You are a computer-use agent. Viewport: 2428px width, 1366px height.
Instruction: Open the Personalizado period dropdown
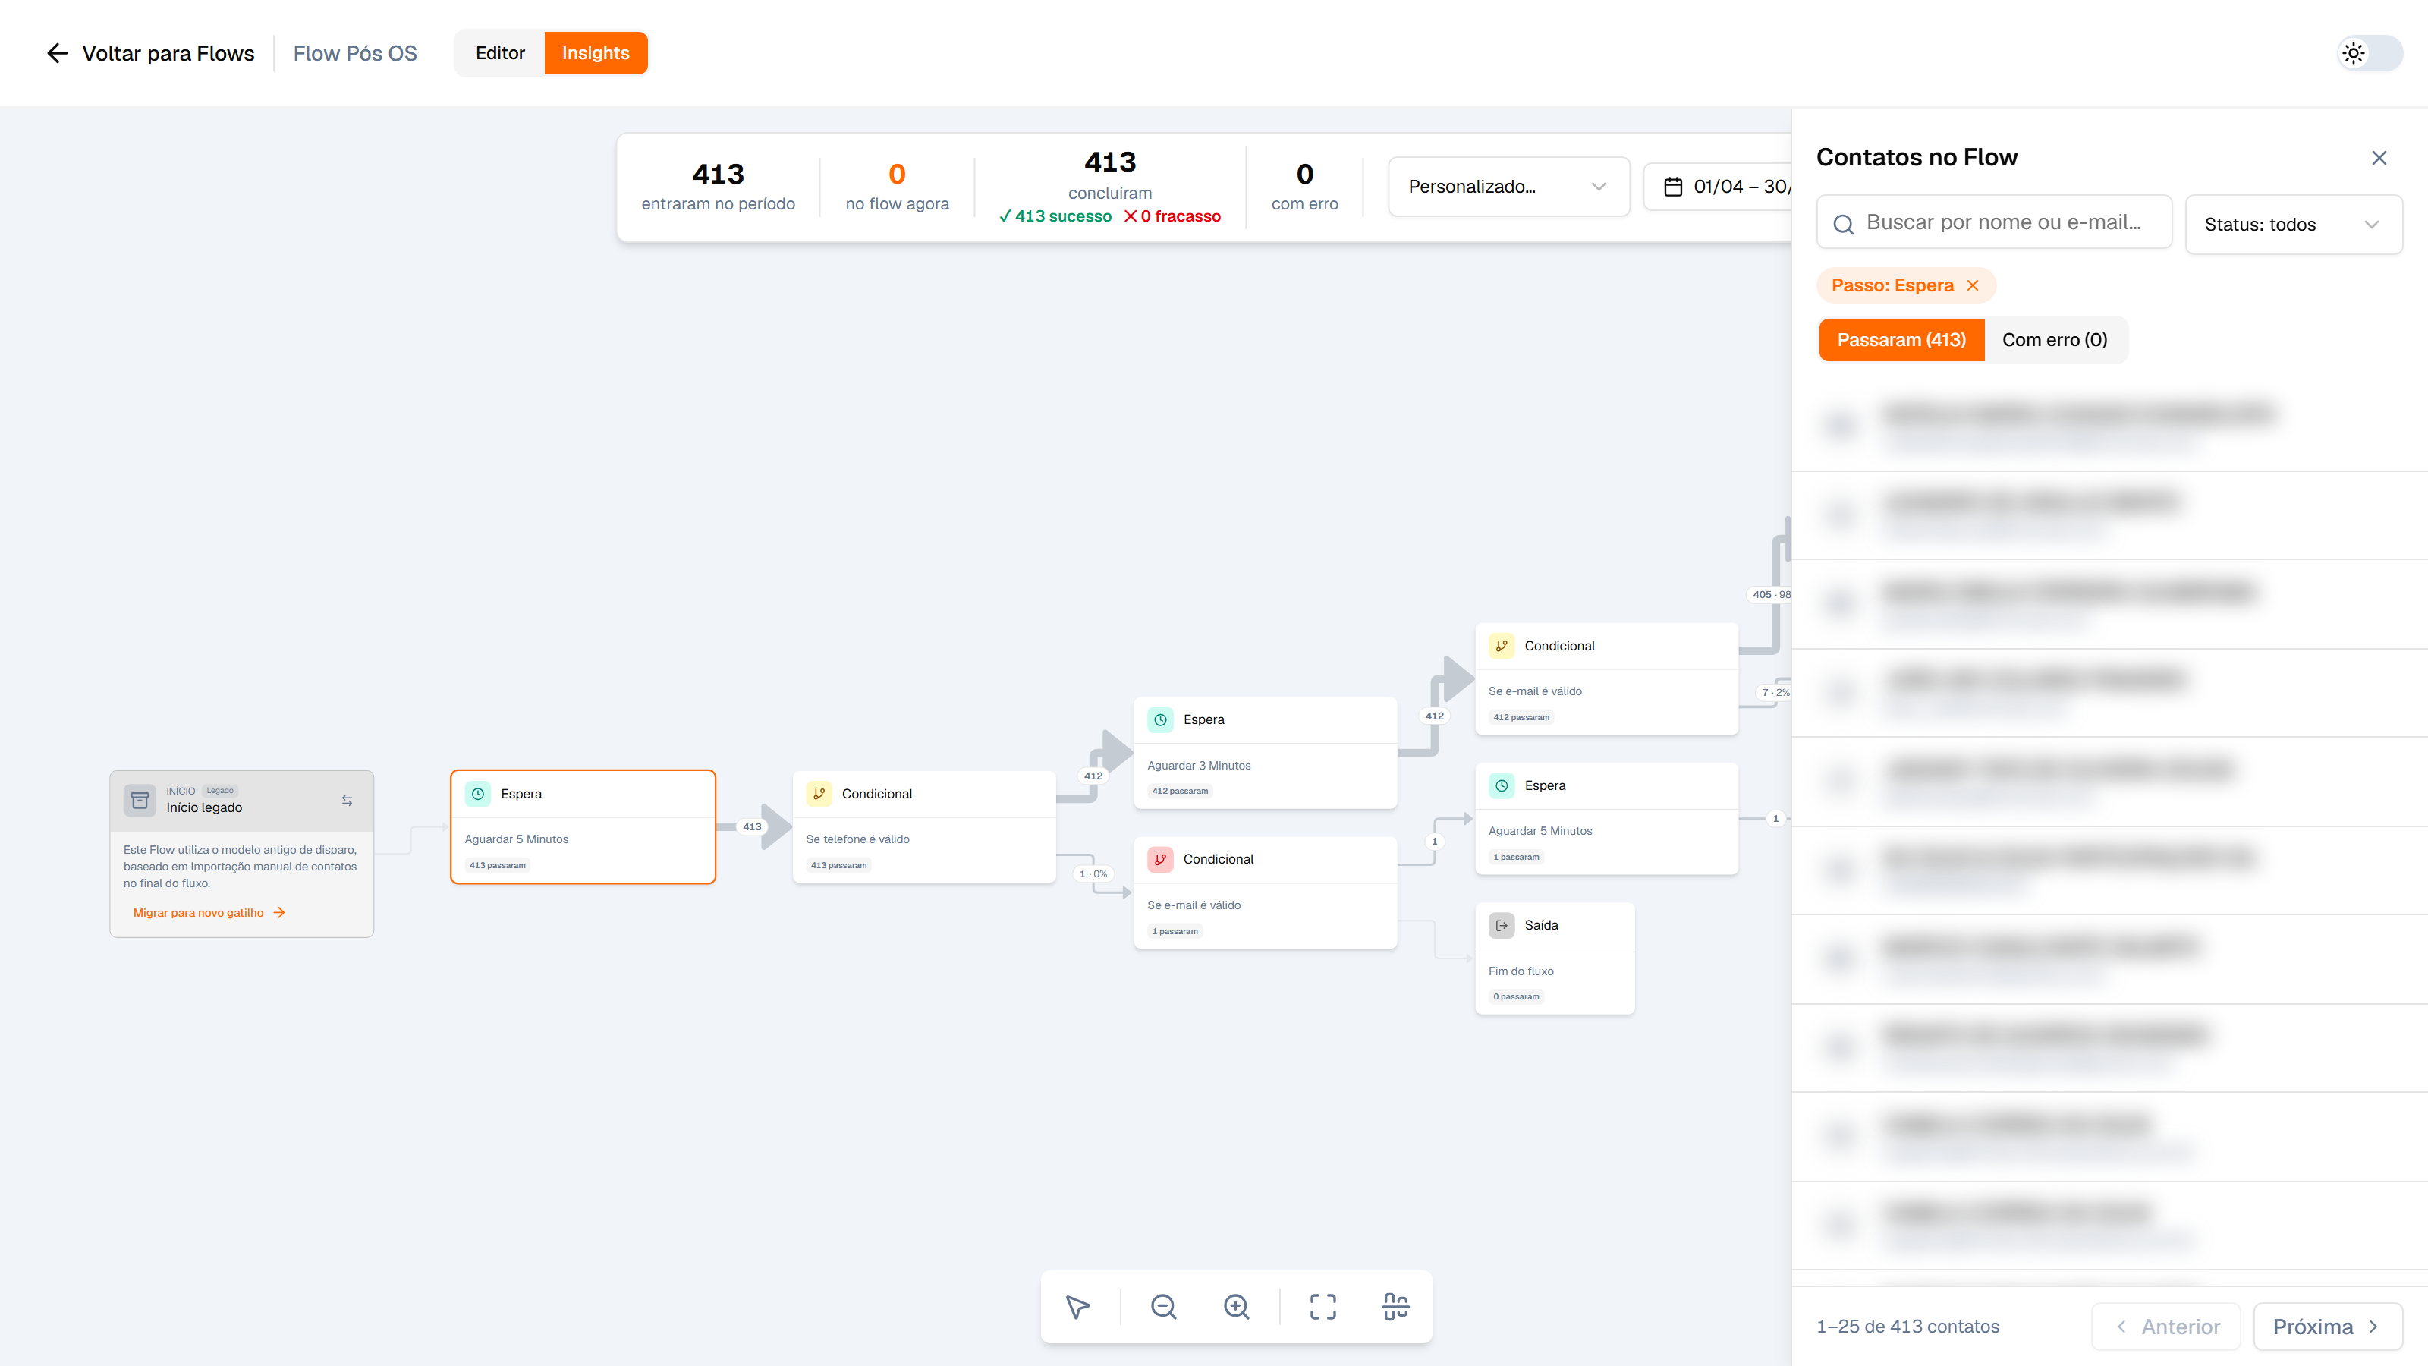1508,187
